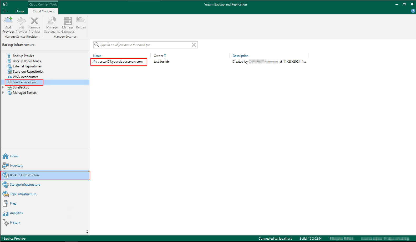
Task: Select the Cloud Connect ribbon tab
Action: 43,11
